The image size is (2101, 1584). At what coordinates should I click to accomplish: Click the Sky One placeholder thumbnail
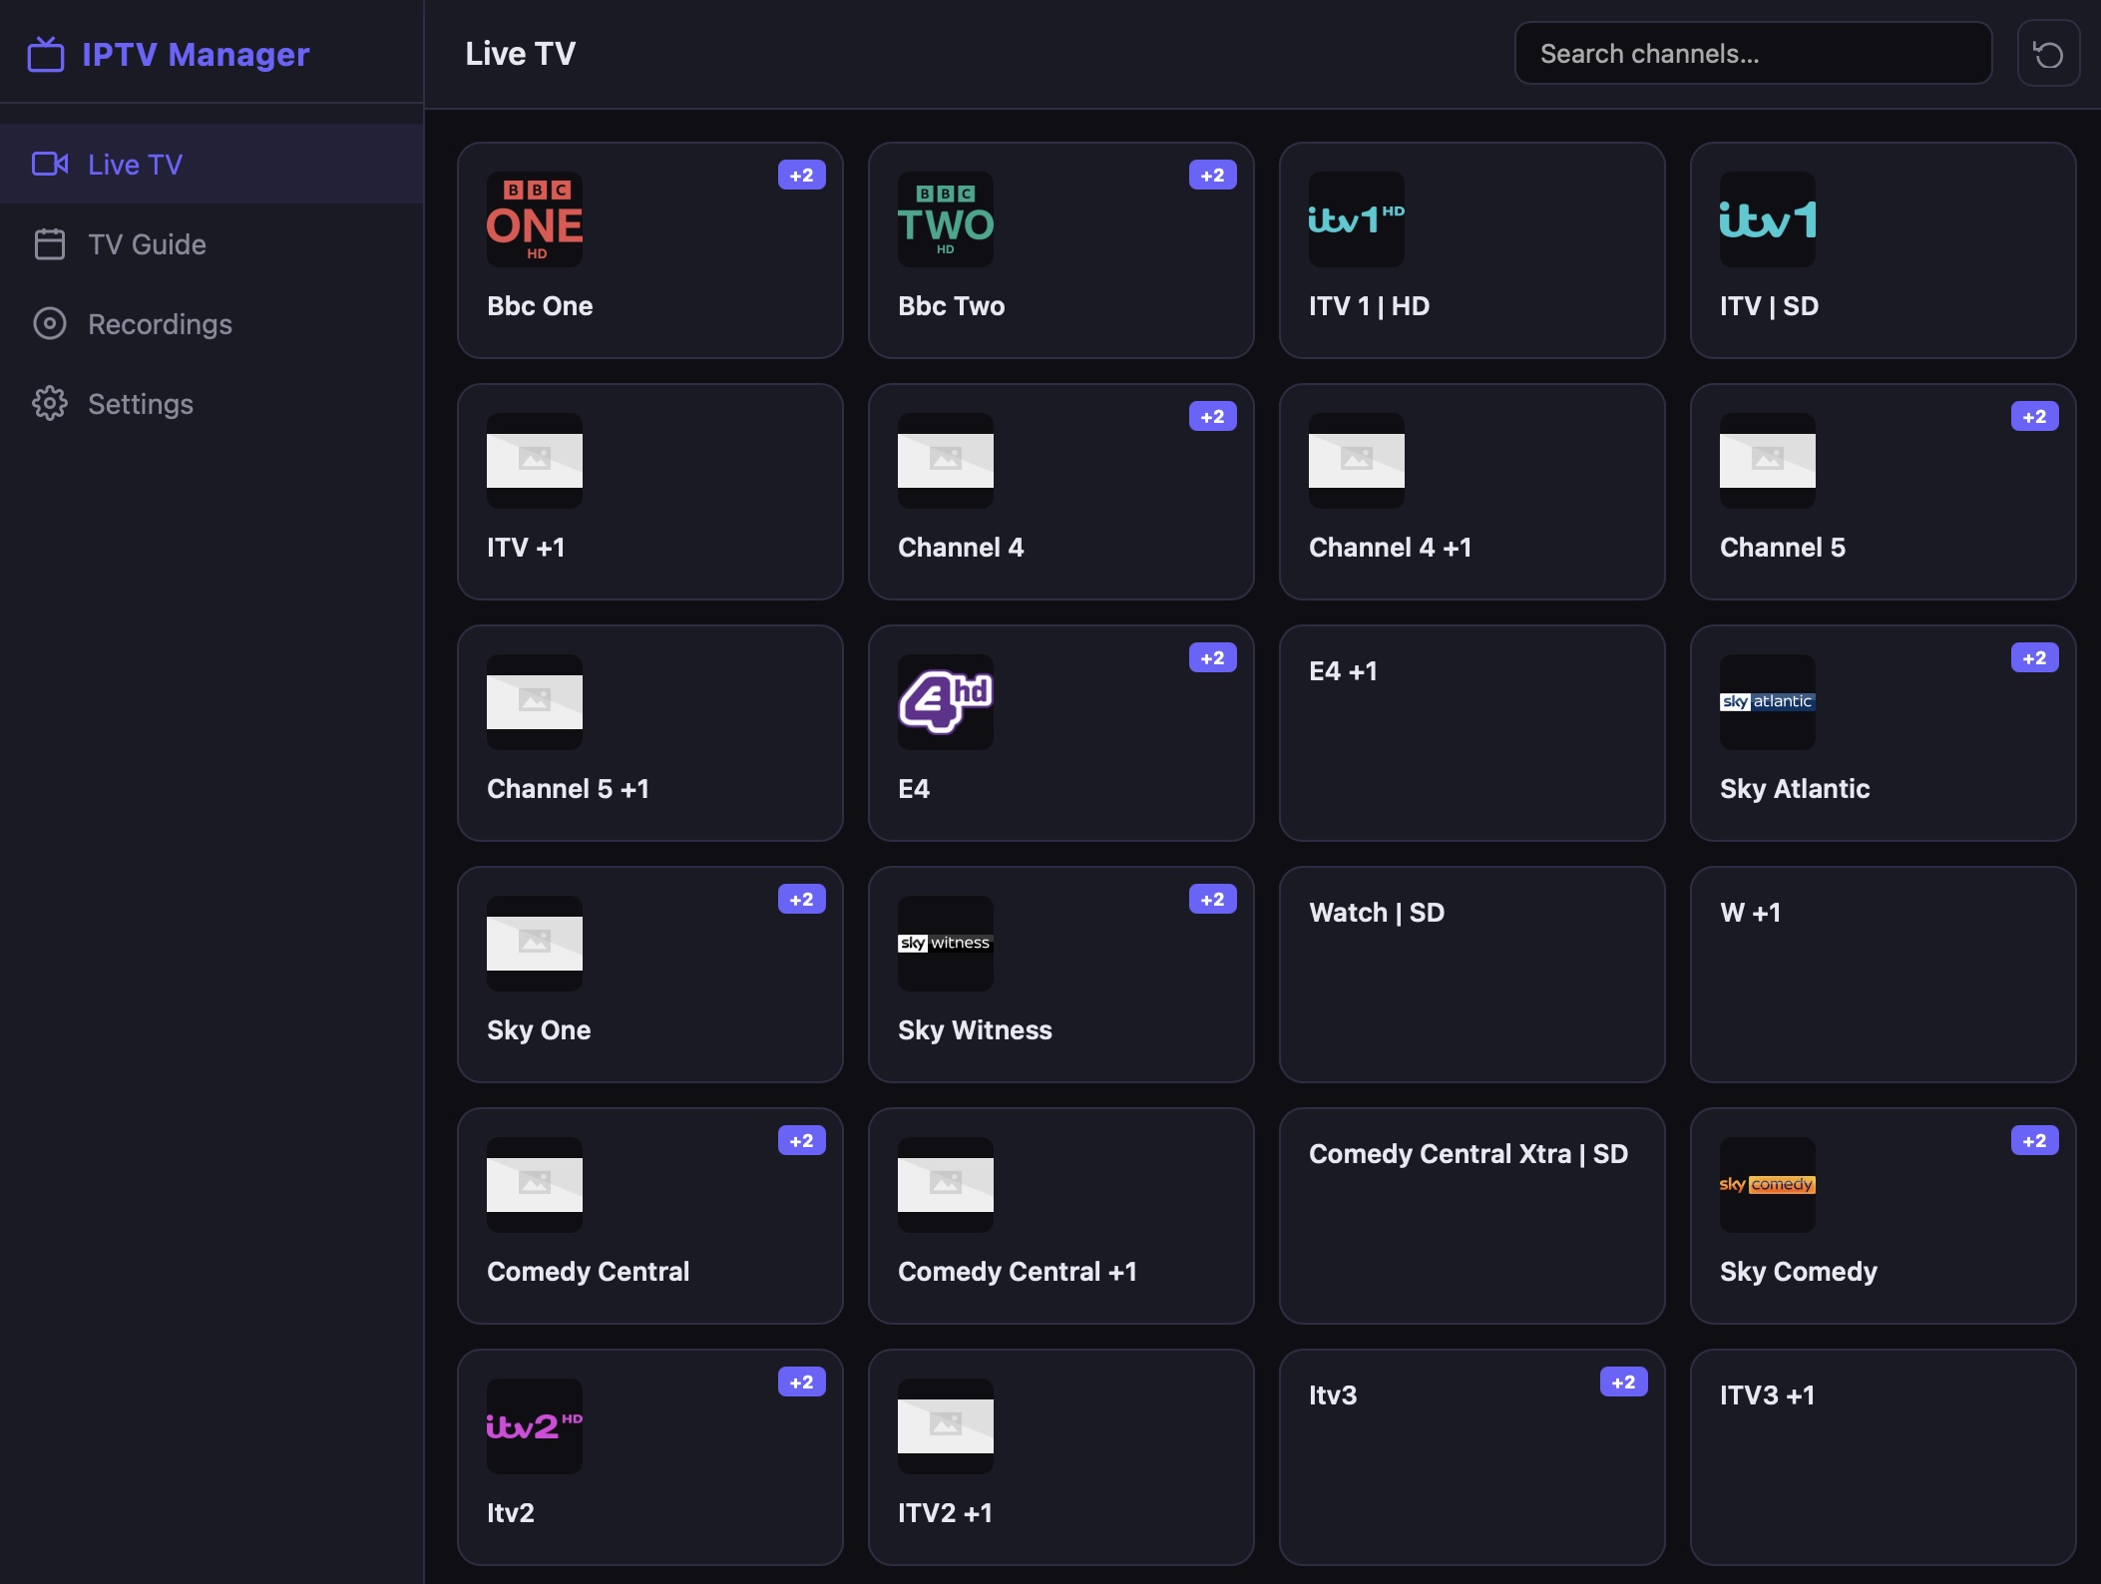point(535,944)
